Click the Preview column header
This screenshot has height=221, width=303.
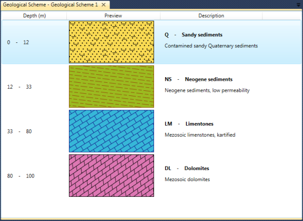pyautogui.click(x=113, y=16)
